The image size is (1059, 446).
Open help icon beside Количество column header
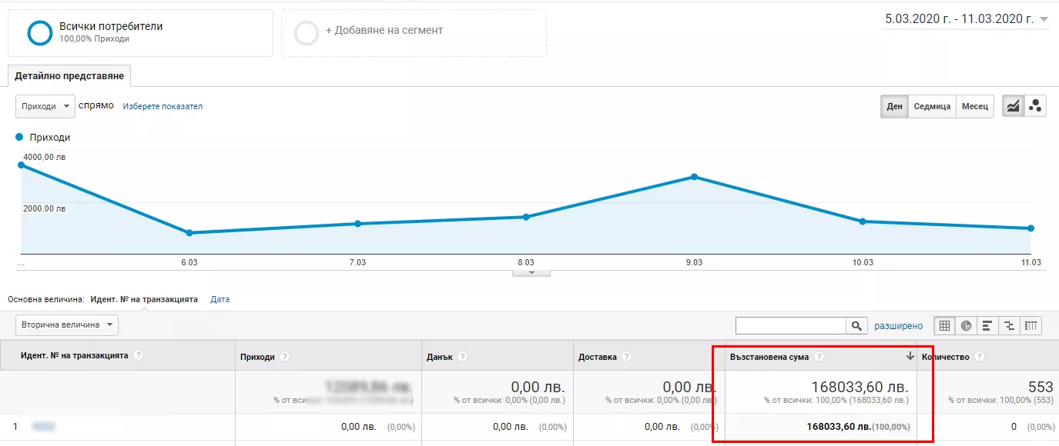click(979, 357)
